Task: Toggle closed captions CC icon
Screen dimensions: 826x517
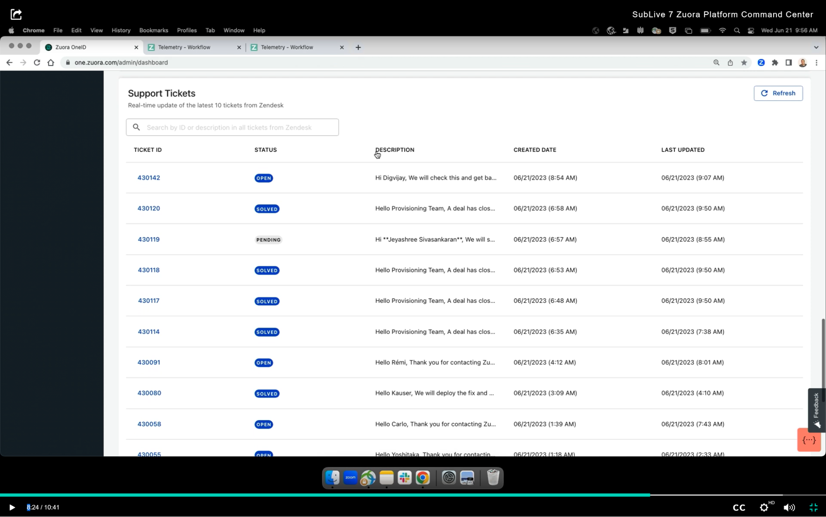Action: [739, 507]
